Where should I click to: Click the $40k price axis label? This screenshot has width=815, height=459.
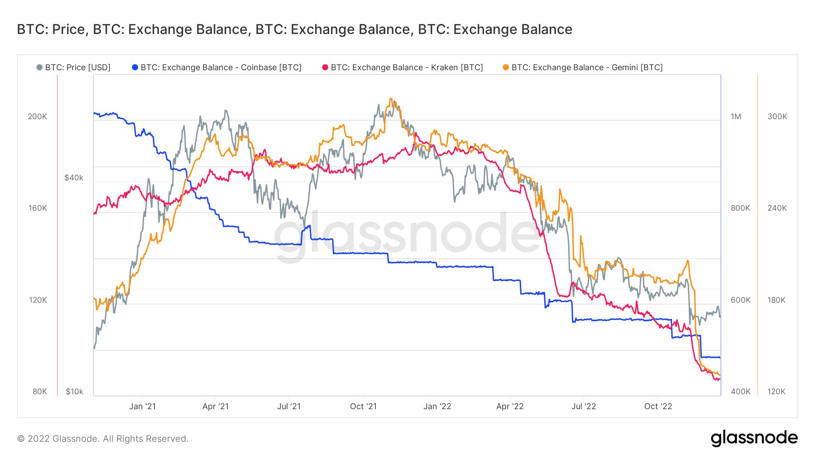pos(74,178)
